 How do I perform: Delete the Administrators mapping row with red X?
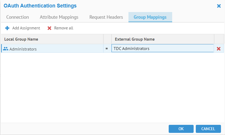[219, 49]
